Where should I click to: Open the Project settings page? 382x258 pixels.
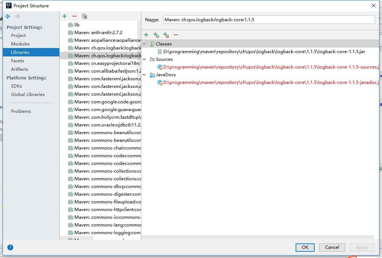click(x=18, y=35)
